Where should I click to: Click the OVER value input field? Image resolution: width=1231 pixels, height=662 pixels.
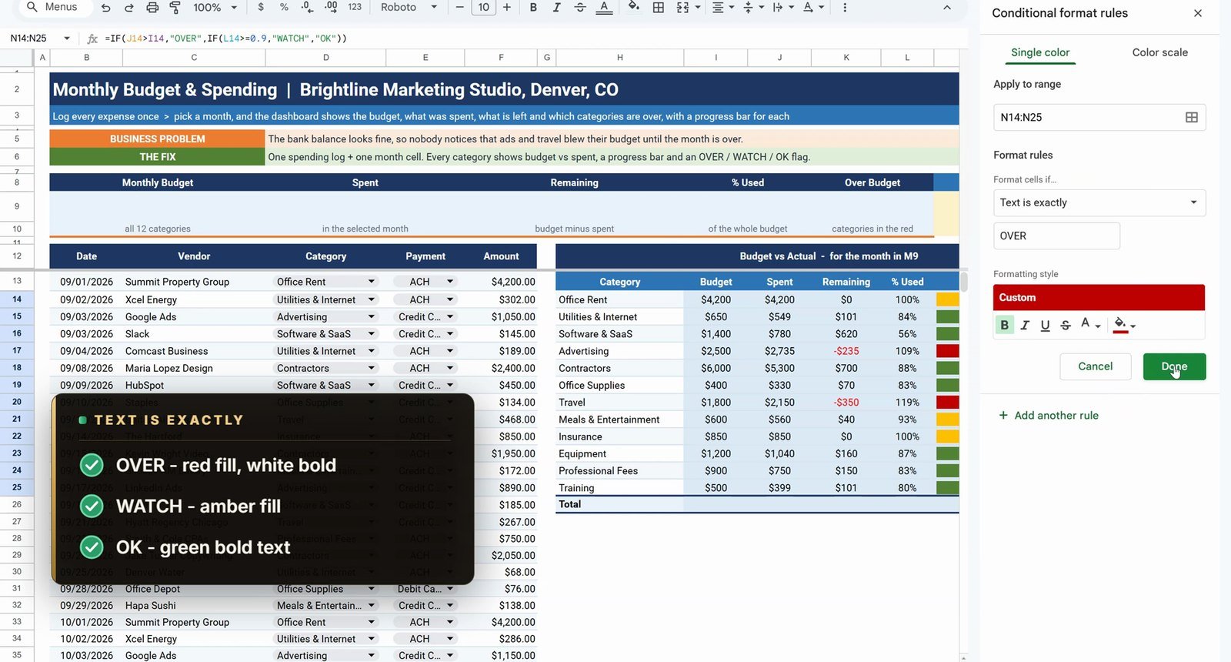(1056, 236)
